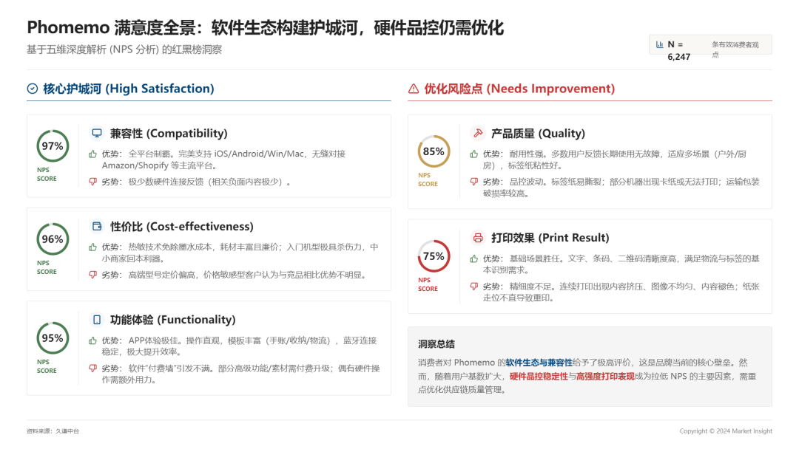Click the monitor icon beside 兼容性 (Compatibility)

[96, 133]
